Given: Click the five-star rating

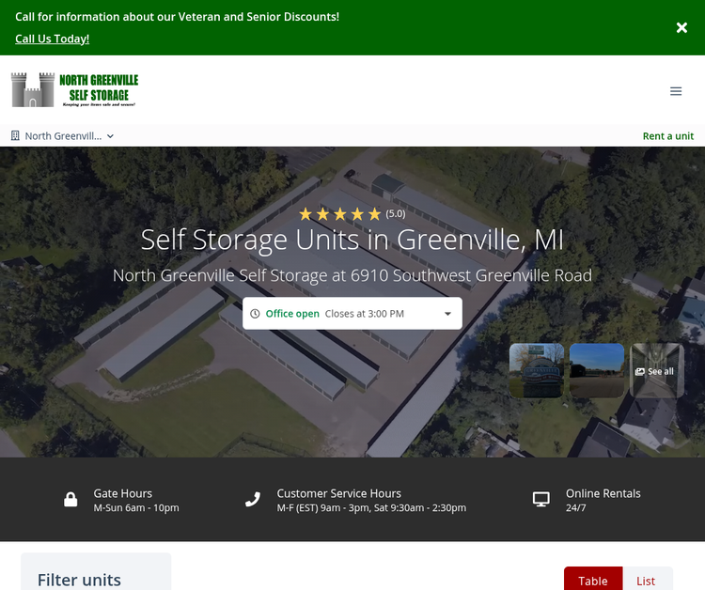Looking at the screenshot, I should point(339,214).
